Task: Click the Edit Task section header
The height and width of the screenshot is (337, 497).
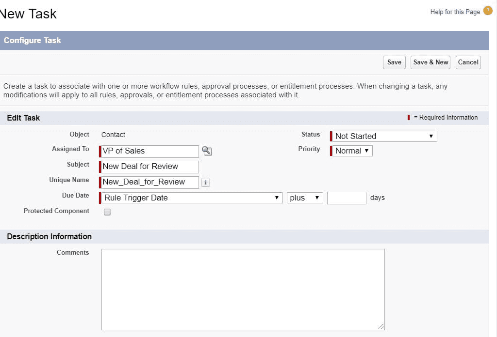Action: pos(23,118)
